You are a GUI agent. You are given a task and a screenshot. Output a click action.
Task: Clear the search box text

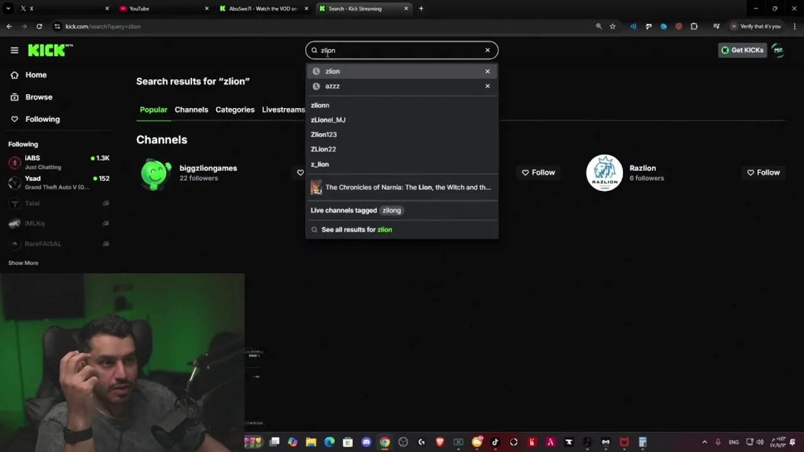pyautogui.click(x=487, y=50)
